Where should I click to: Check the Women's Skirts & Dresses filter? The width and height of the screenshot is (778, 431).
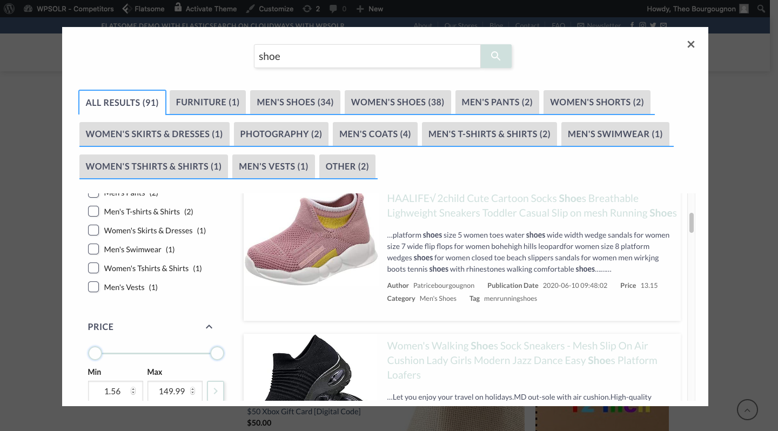93,231
